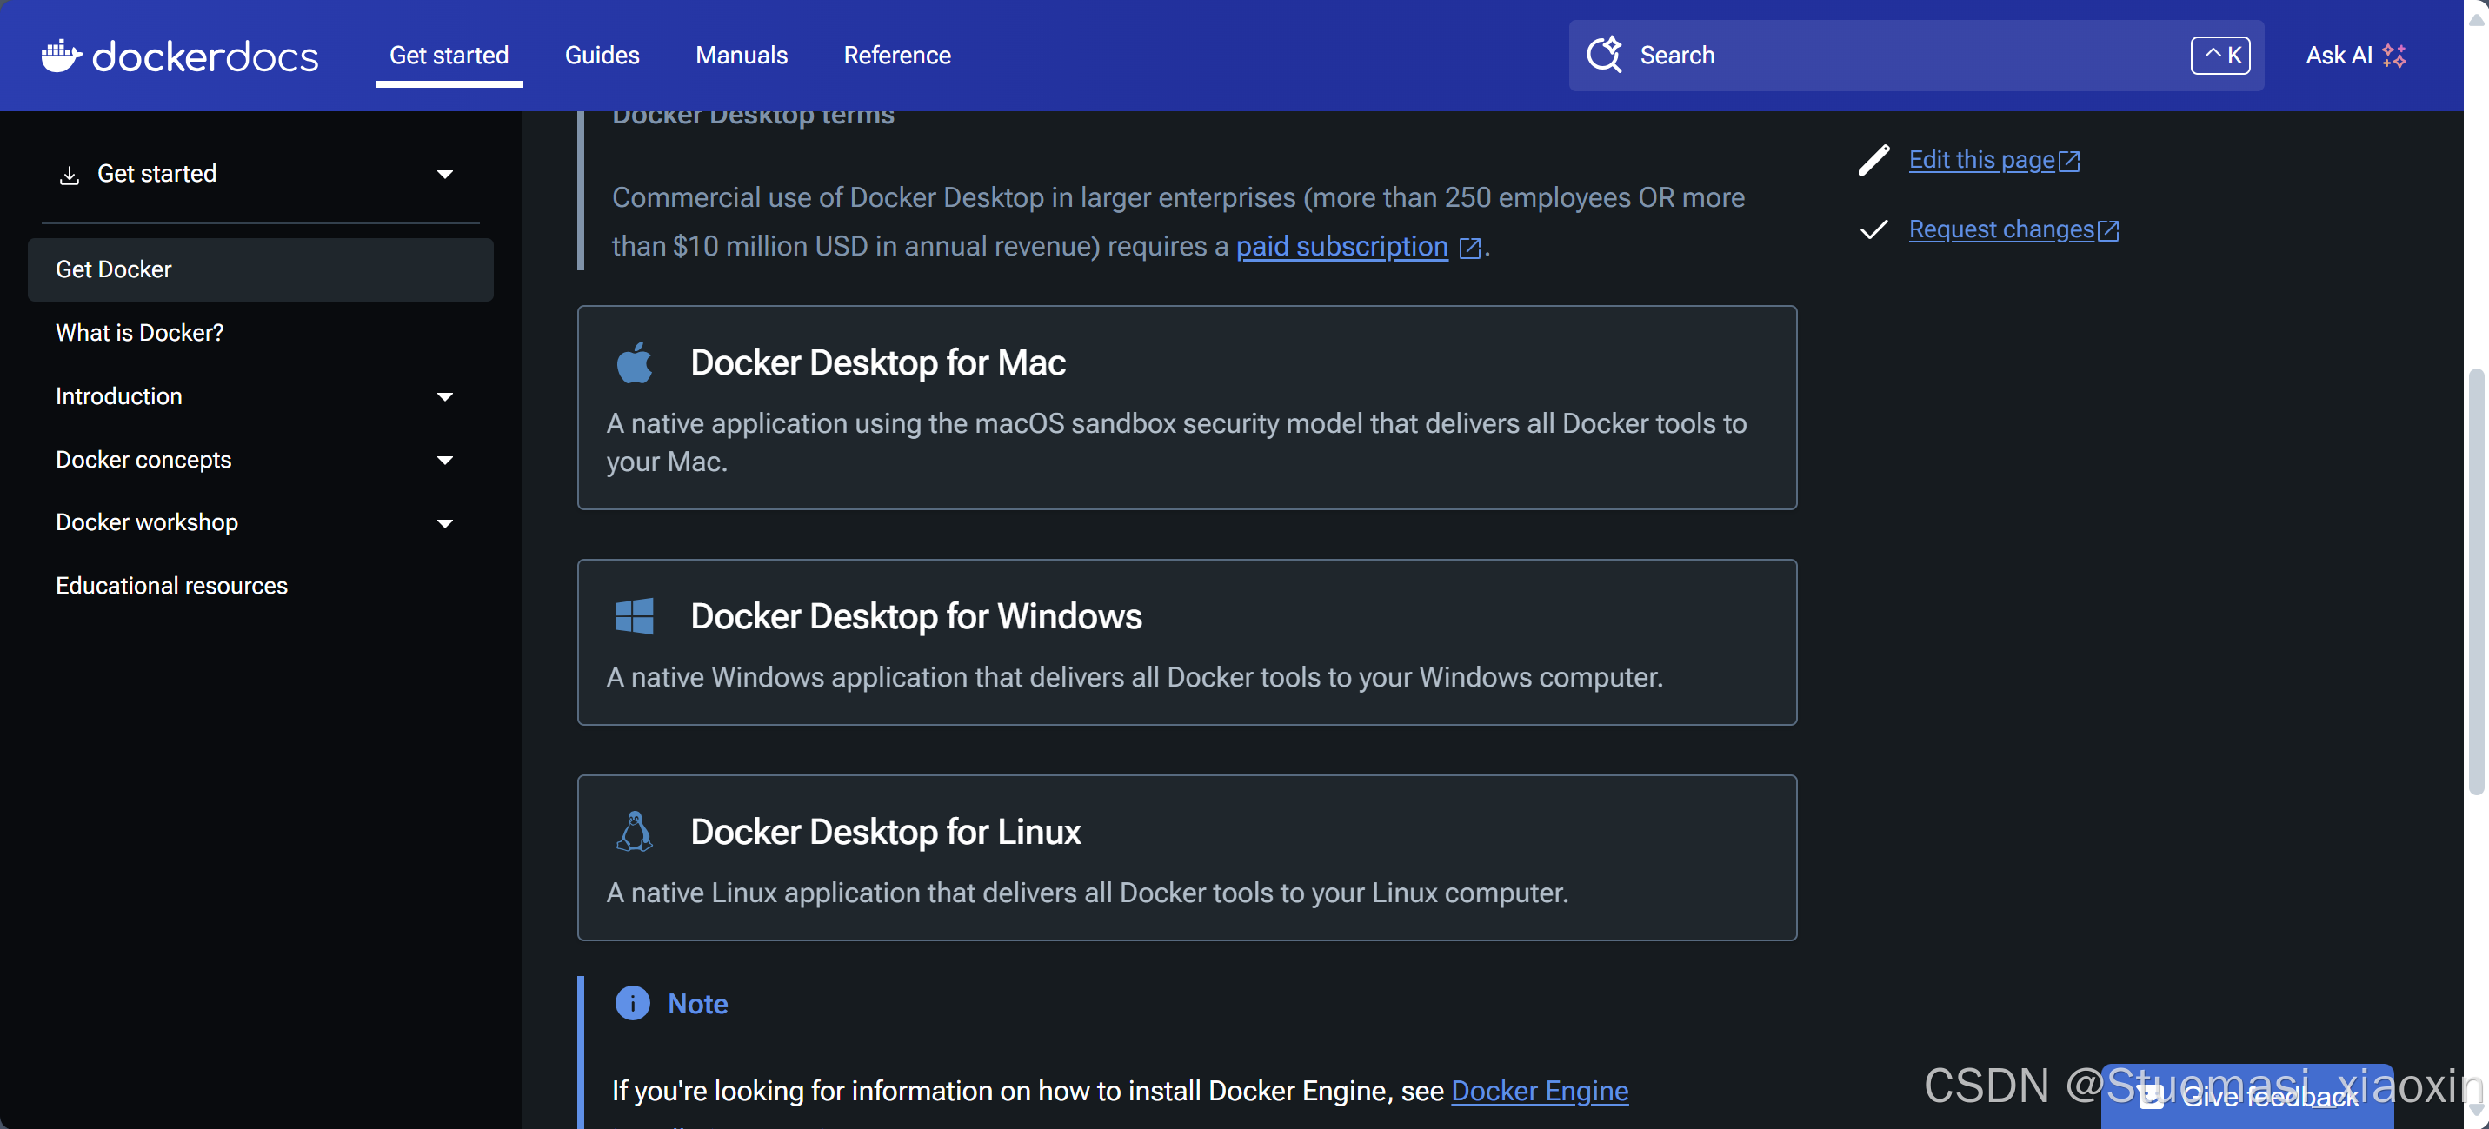
Task: Follow the paid subscription link
Action: [x=1341, y=246]
